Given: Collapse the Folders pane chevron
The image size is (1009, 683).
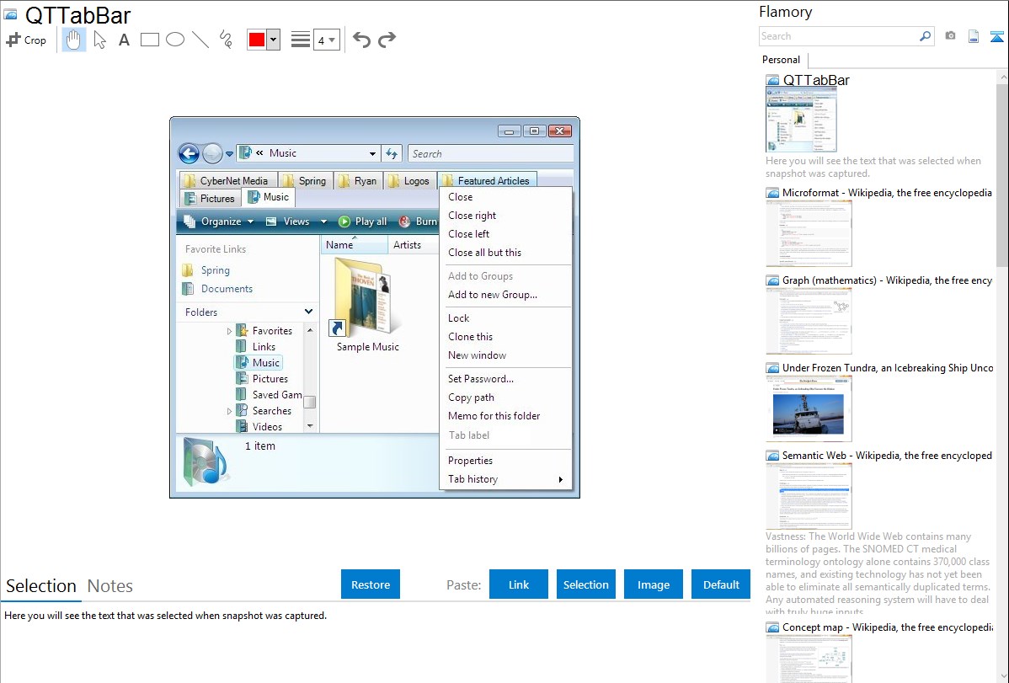Looking at the screenshot, I should 309,312.
